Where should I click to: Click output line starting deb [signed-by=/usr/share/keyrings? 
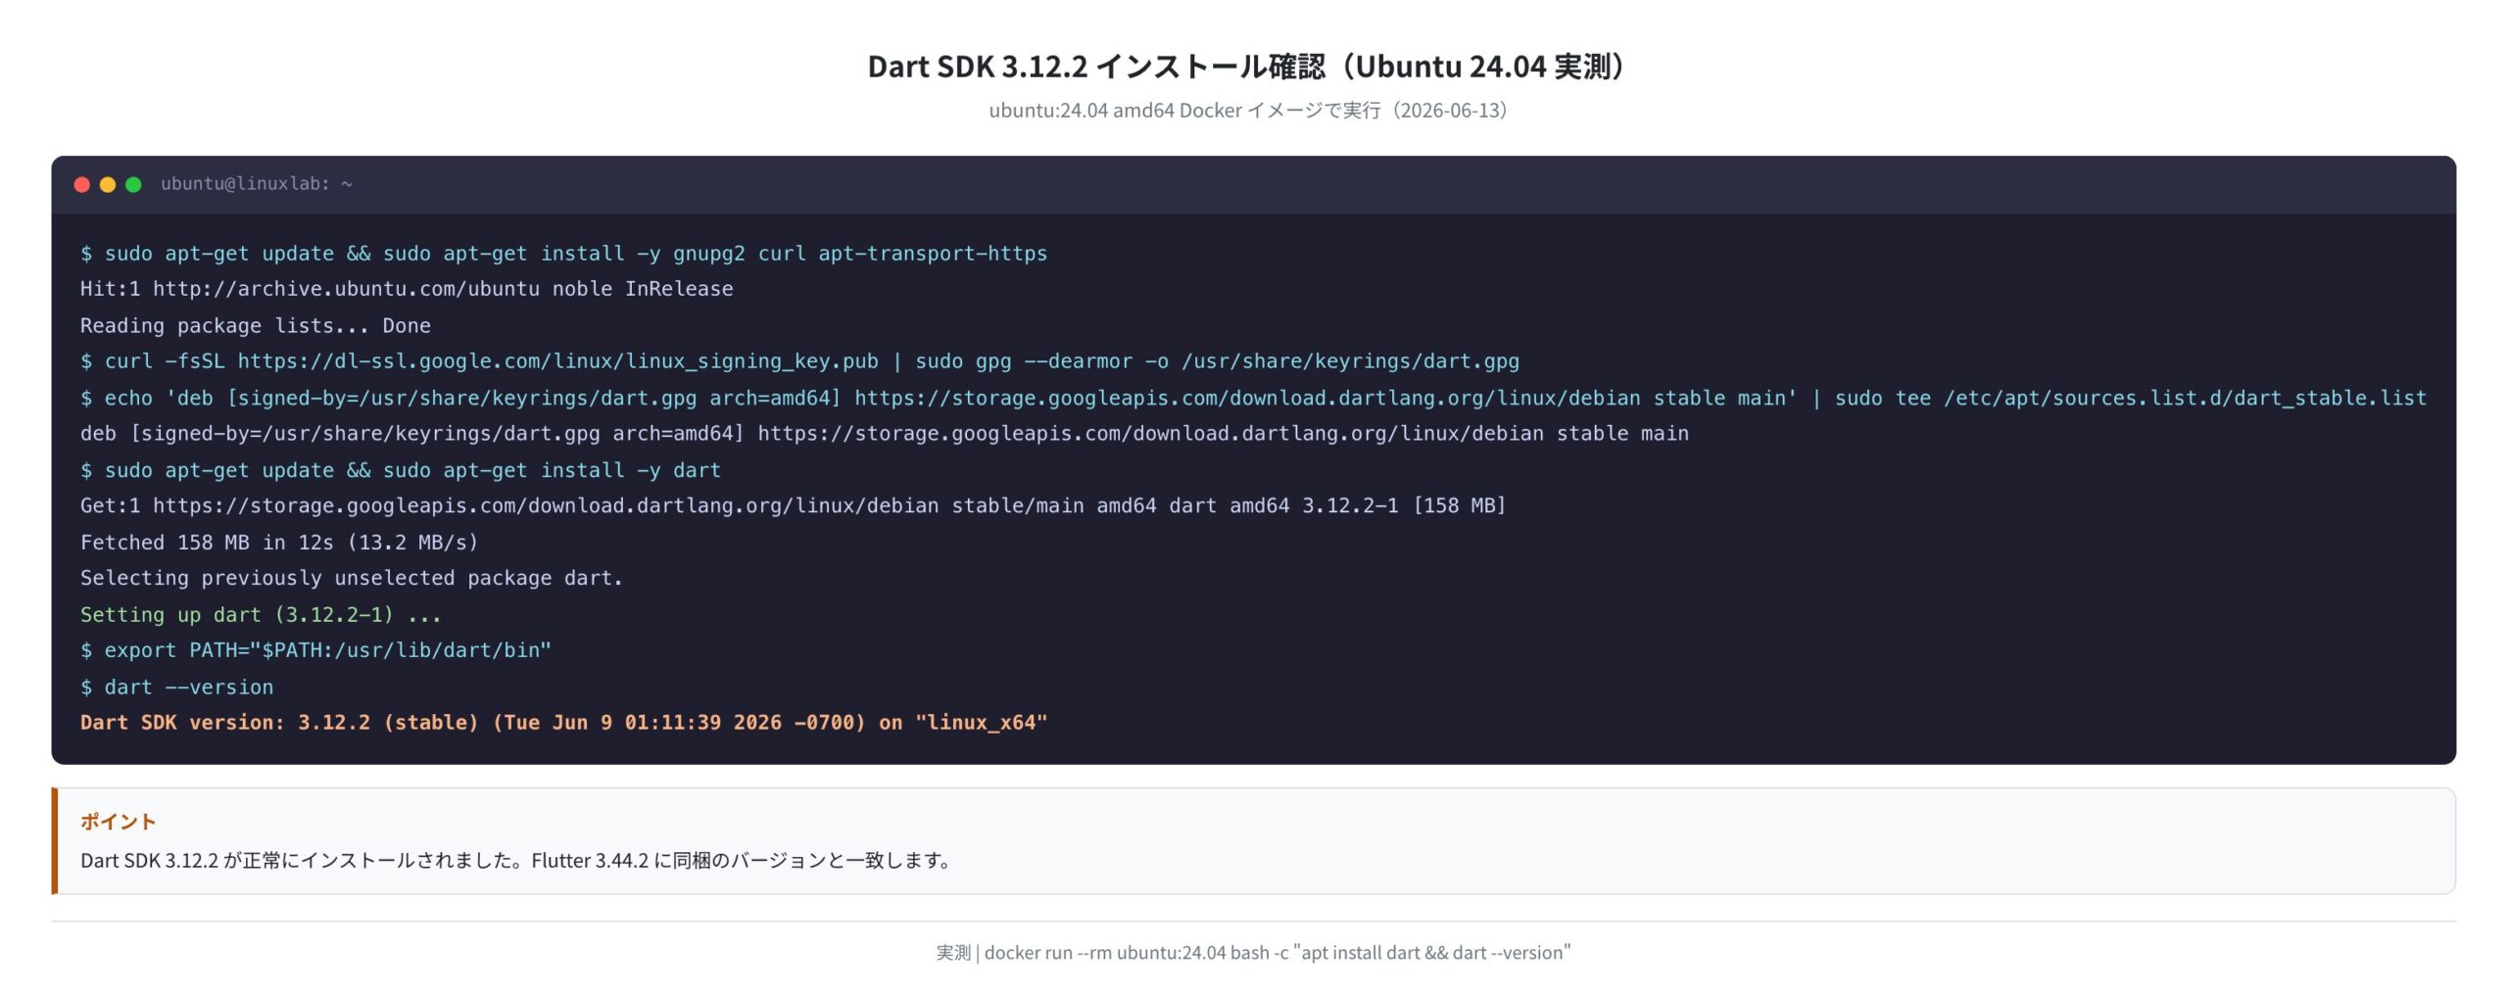(x=885, y=433)
